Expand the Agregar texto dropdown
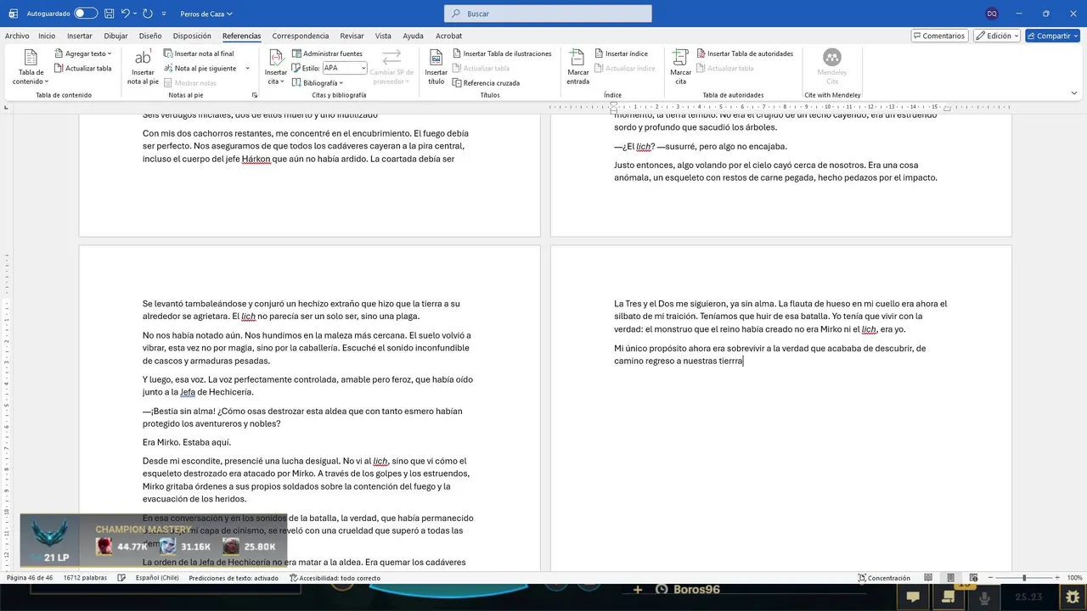This screenshot has height=611, width=1087. coord(83,53)
